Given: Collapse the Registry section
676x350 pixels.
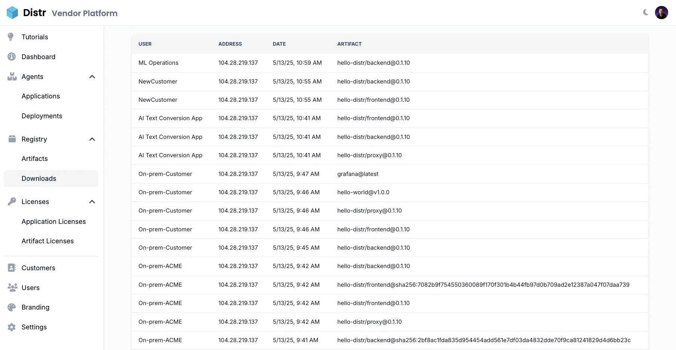Looking at the screenshot, I should click(92, 139).
